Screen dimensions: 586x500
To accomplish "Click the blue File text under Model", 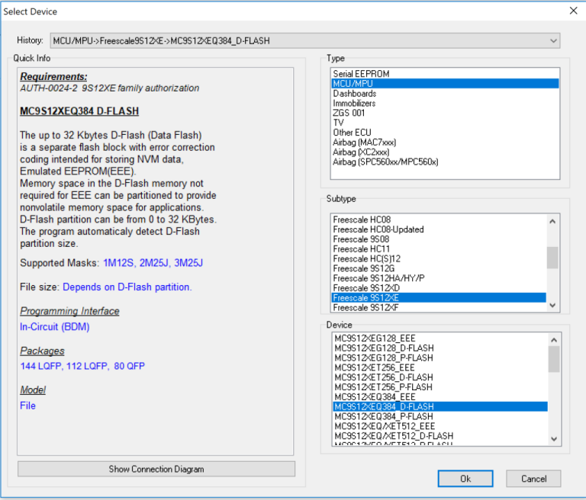I will [x=27, y=405].
